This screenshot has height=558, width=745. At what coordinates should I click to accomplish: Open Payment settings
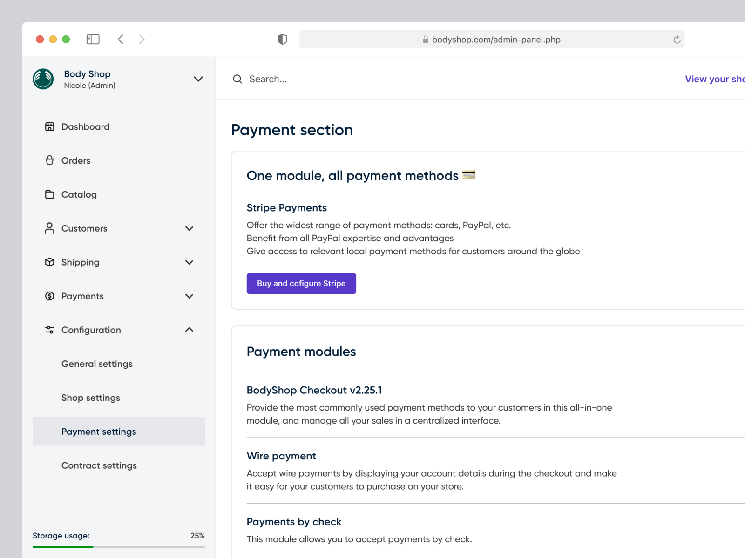pos(98,432)
